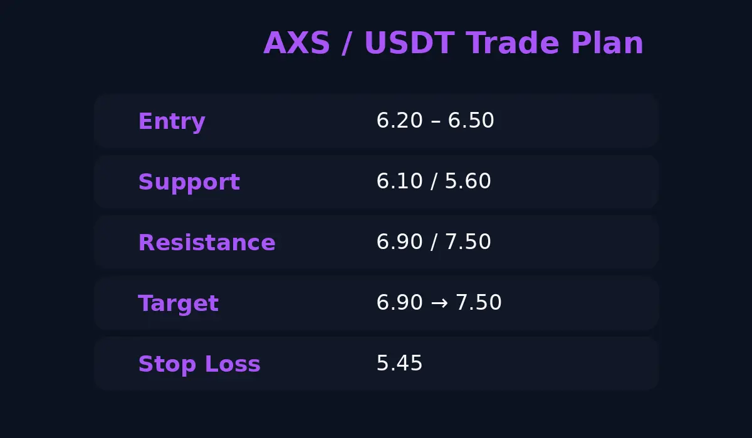Select the Stop Loss row label
The height and width of the screenshot is (438, 752).
point(199,364)
